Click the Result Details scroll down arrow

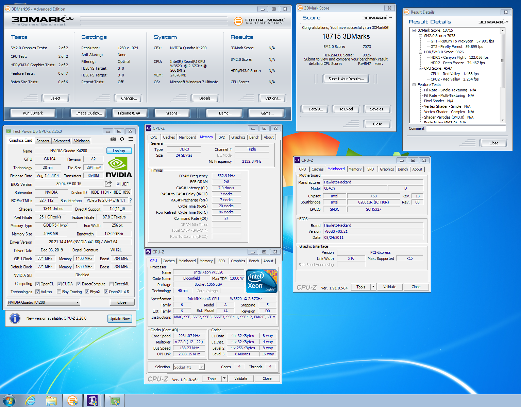[503, 120]
